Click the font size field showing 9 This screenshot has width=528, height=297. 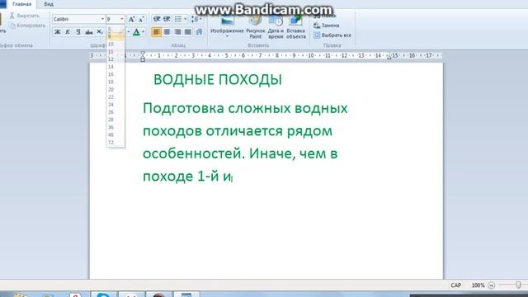point(113,19)
